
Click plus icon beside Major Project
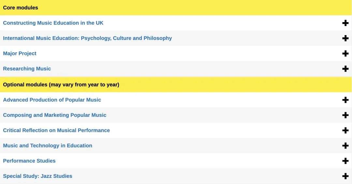click(345, 54)
